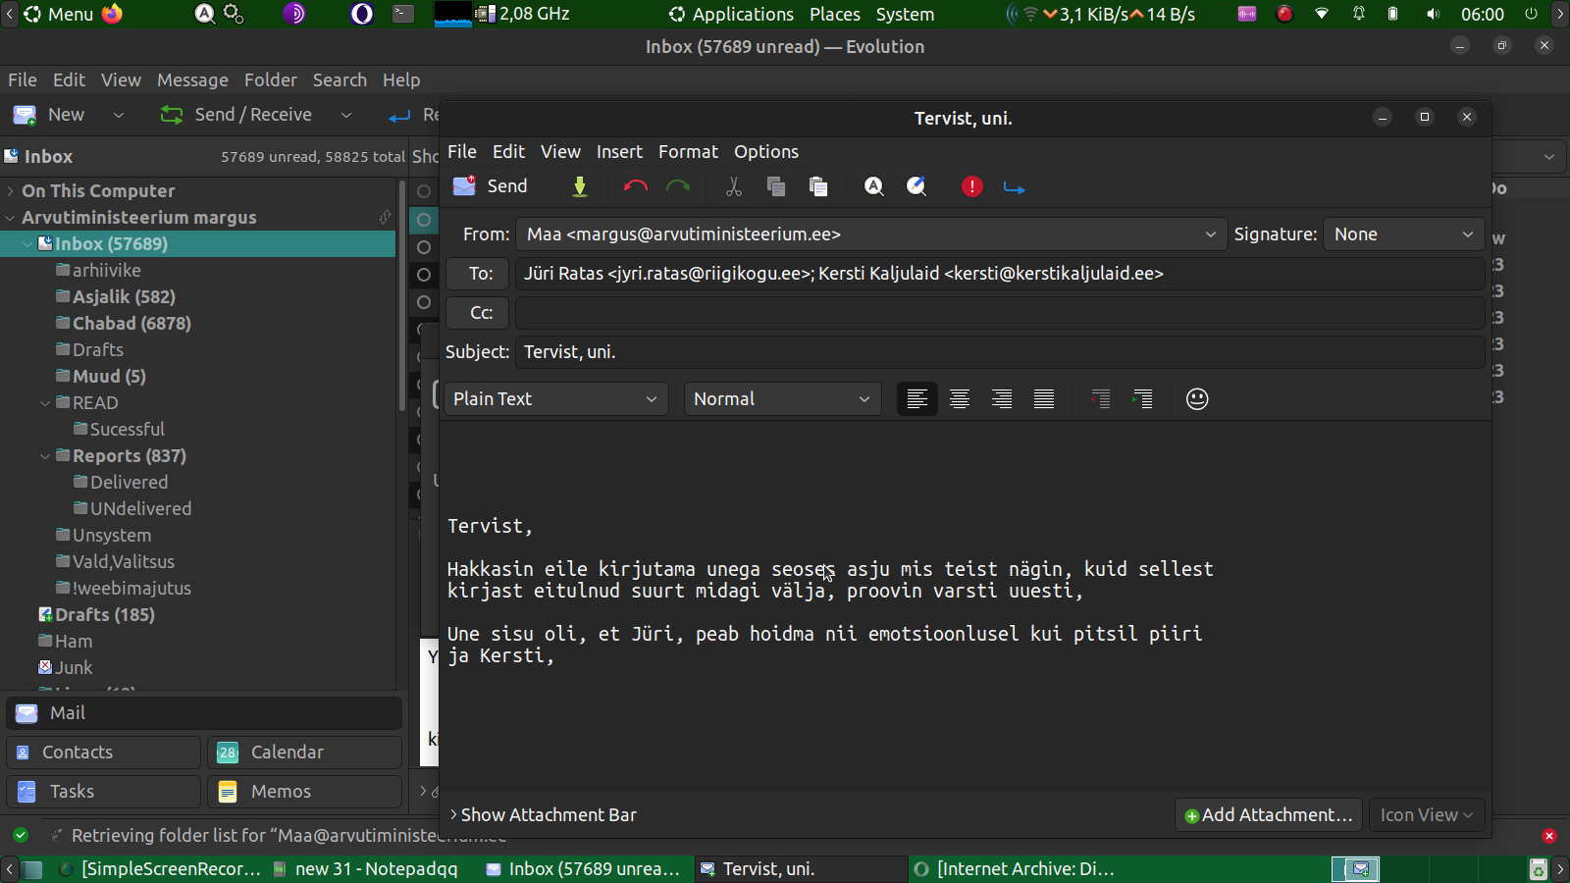Screen dimensions: 1570x883
Task: Open the Insert menu in composer
Action: point(619,152)
